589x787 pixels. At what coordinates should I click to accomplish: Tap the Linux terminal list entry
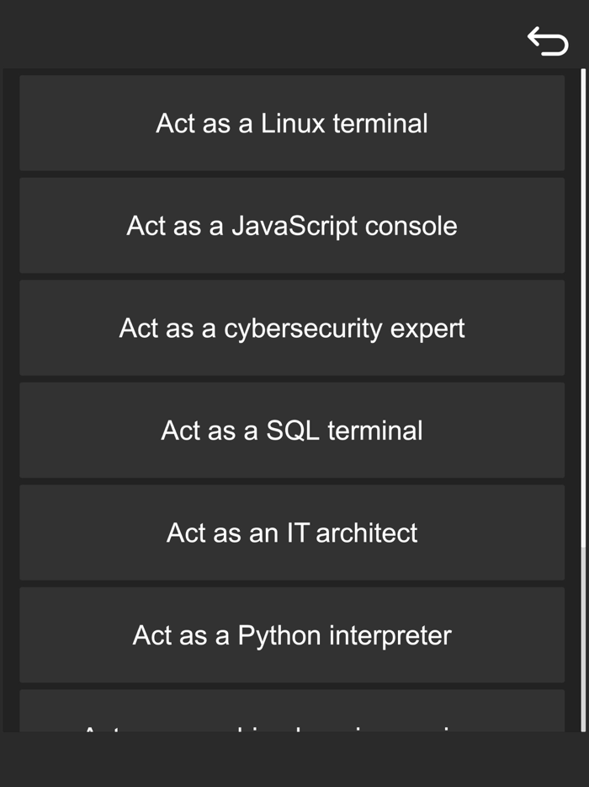[292, 123]
